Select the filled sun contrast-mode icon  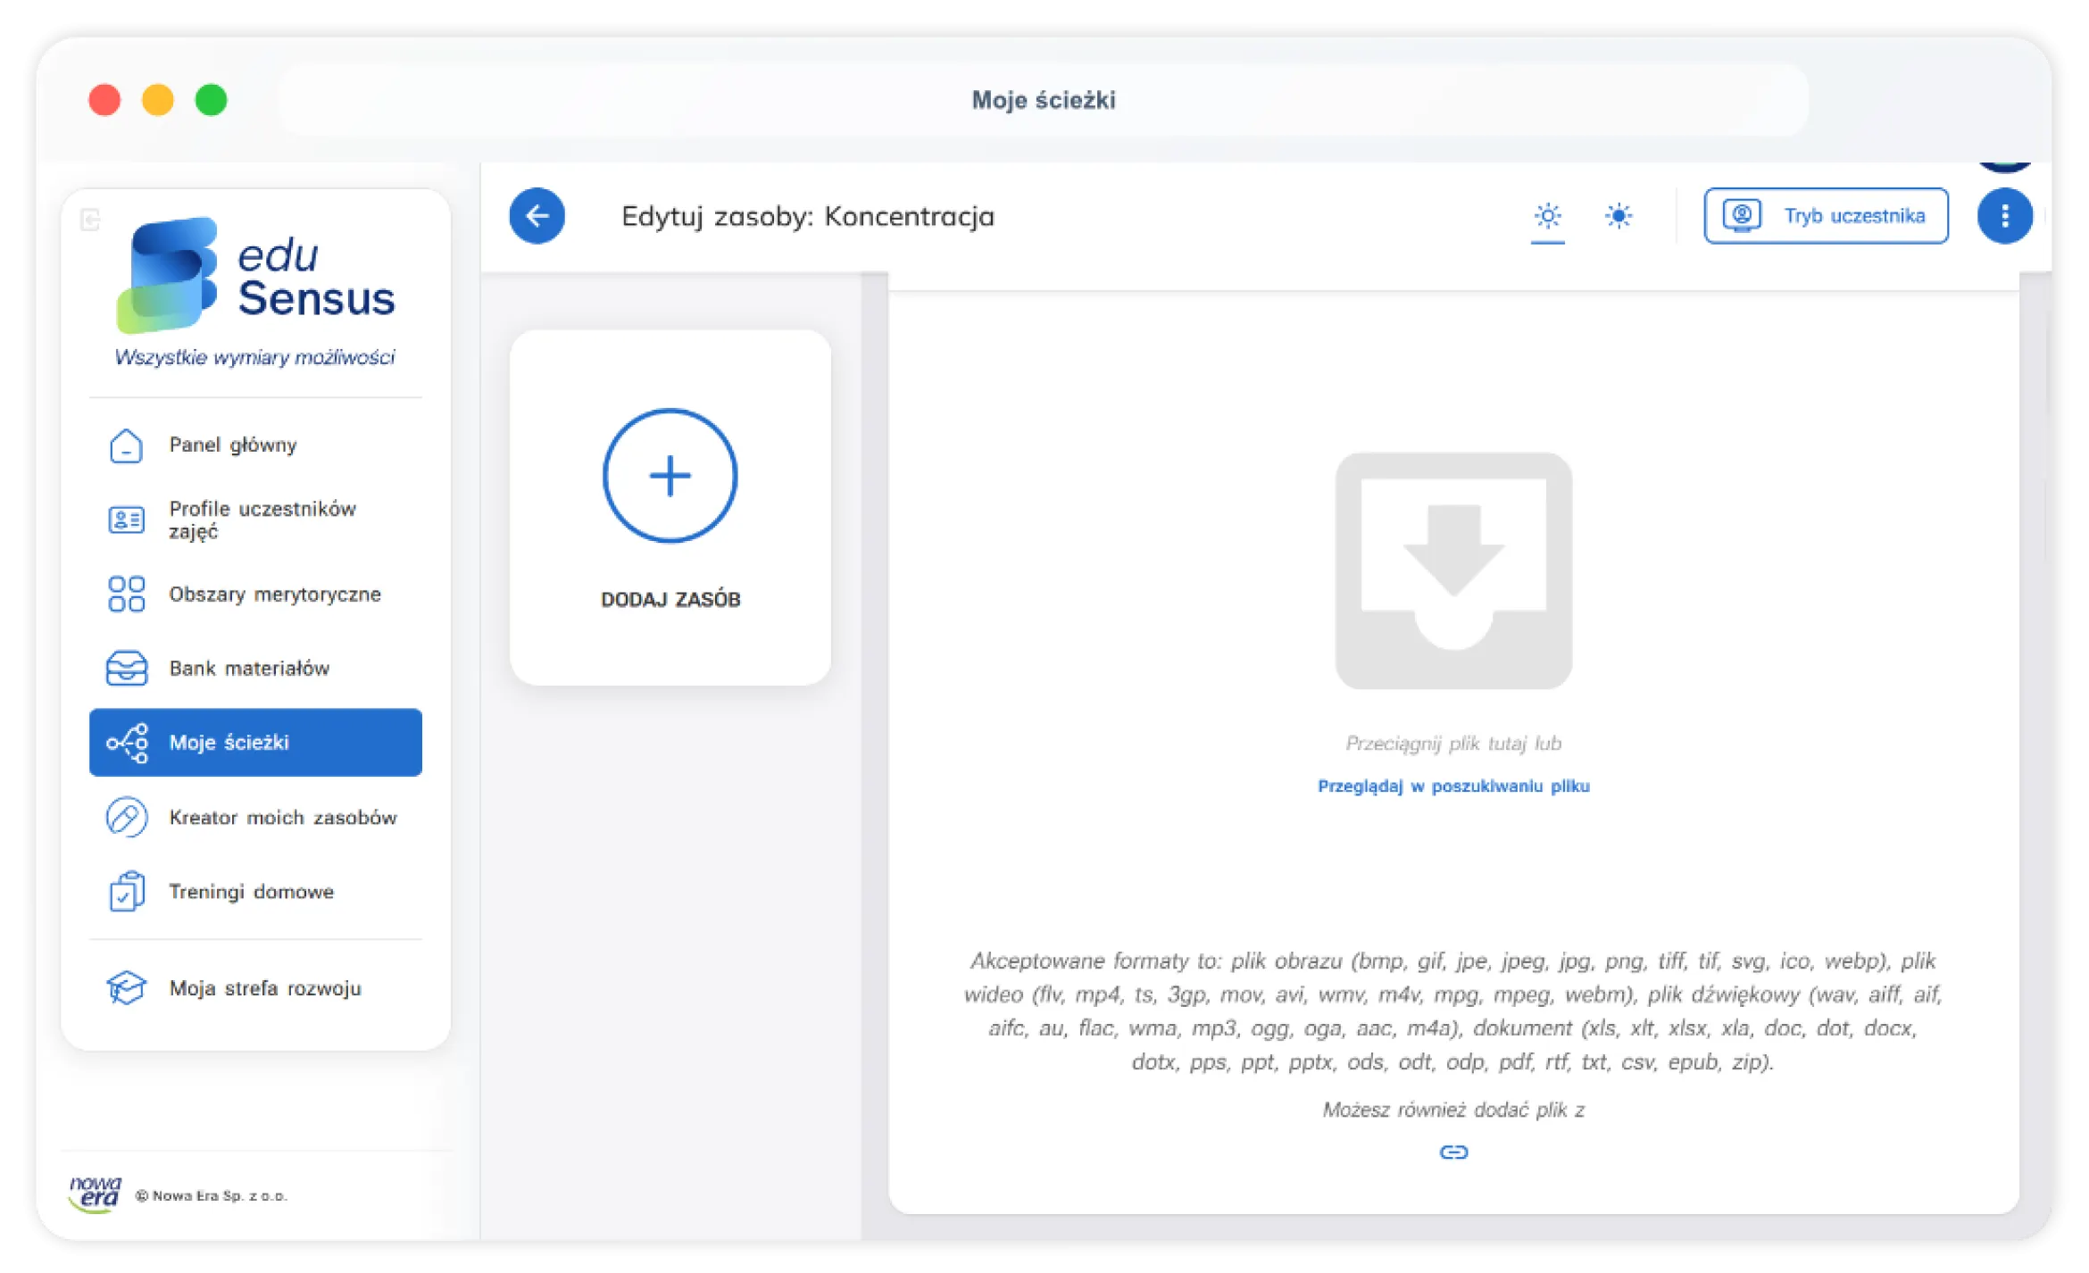click(x=1618, y=215)
